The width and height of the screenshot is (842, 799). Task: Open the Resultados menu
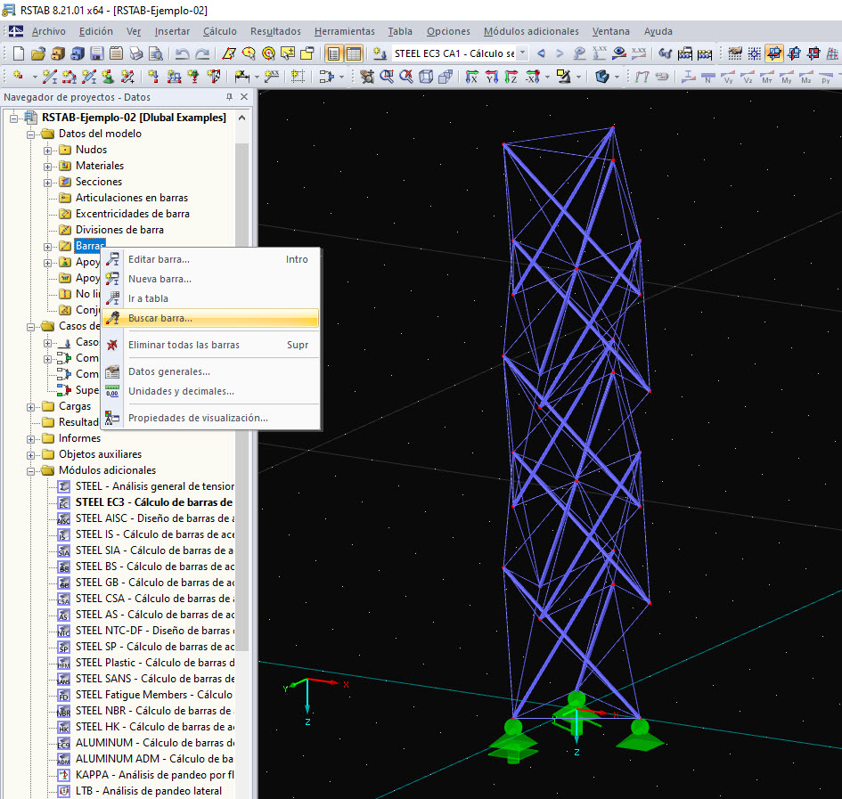click(275, 31)
